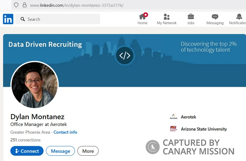Focus the LinkedIn Search field
The height and width of the screenshot is (161, 246).
pyautogui.click(x=58, y=19)
